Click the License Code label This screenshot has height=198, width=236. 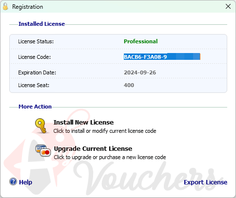(34, 57)
